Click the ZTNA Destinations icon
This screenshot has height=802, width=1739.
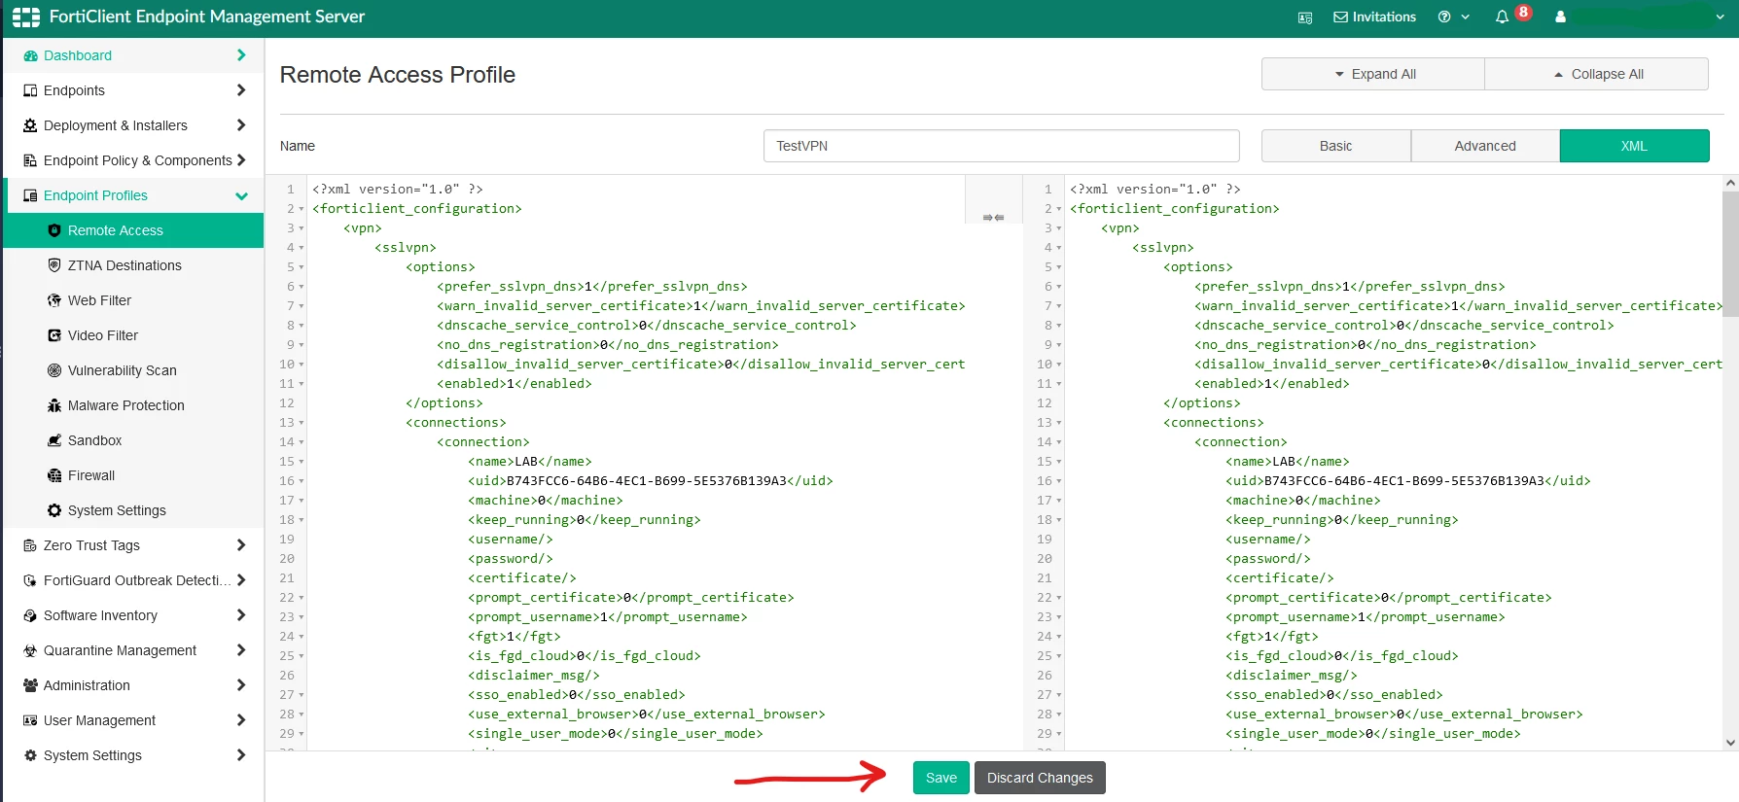(x=54, y=266)
